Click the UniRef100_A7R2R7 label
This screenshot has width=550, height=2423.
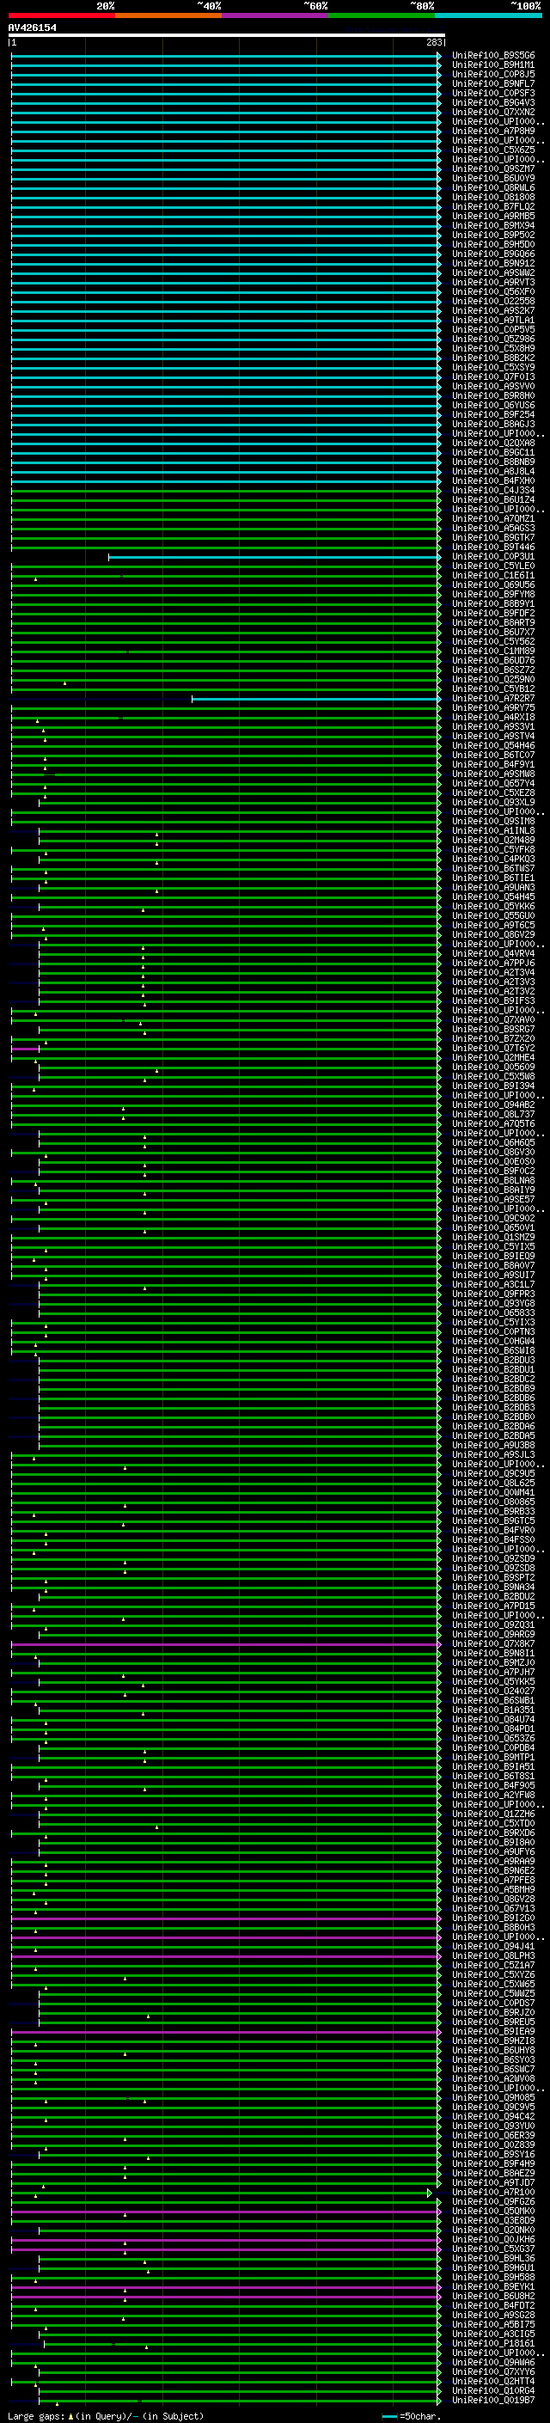pyautogui.click(x=493, y=699)
